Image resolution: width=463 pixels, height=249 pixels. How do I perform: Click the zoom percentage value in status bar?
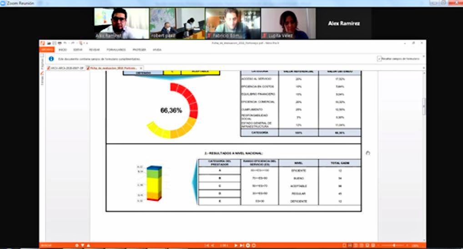tap(415, 245)
